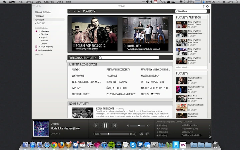Open Skype from the Dock

tap(133, 145)
